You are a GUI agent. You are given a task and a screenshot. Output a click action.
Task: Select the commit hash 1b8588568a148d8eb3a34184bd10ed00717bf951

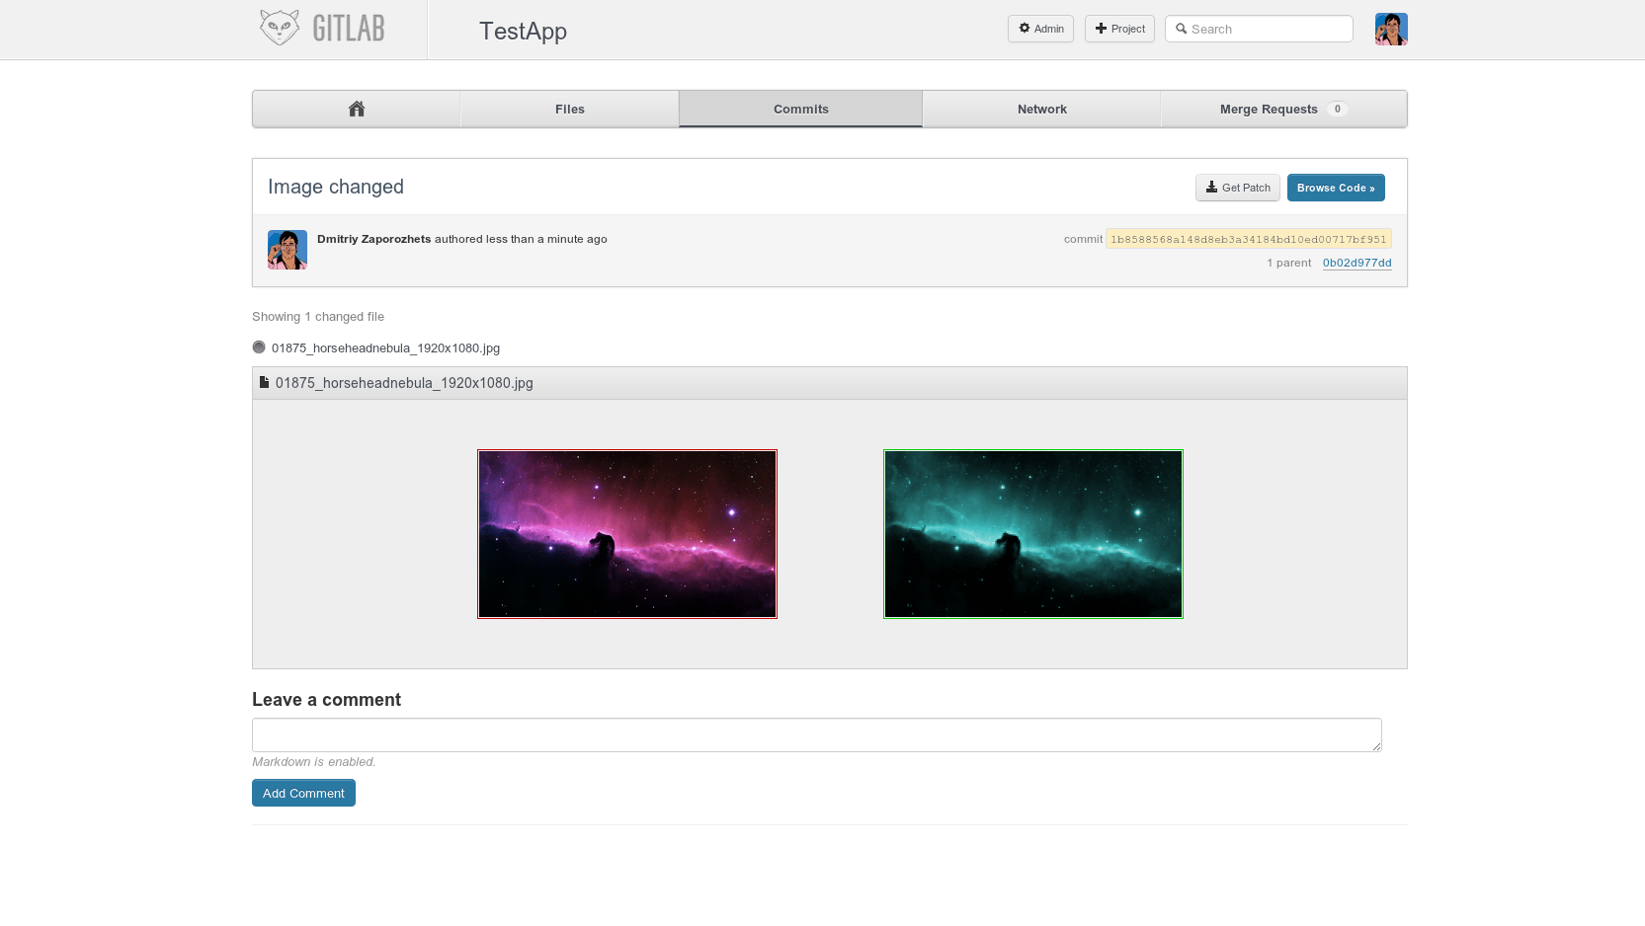point(1248,239)
